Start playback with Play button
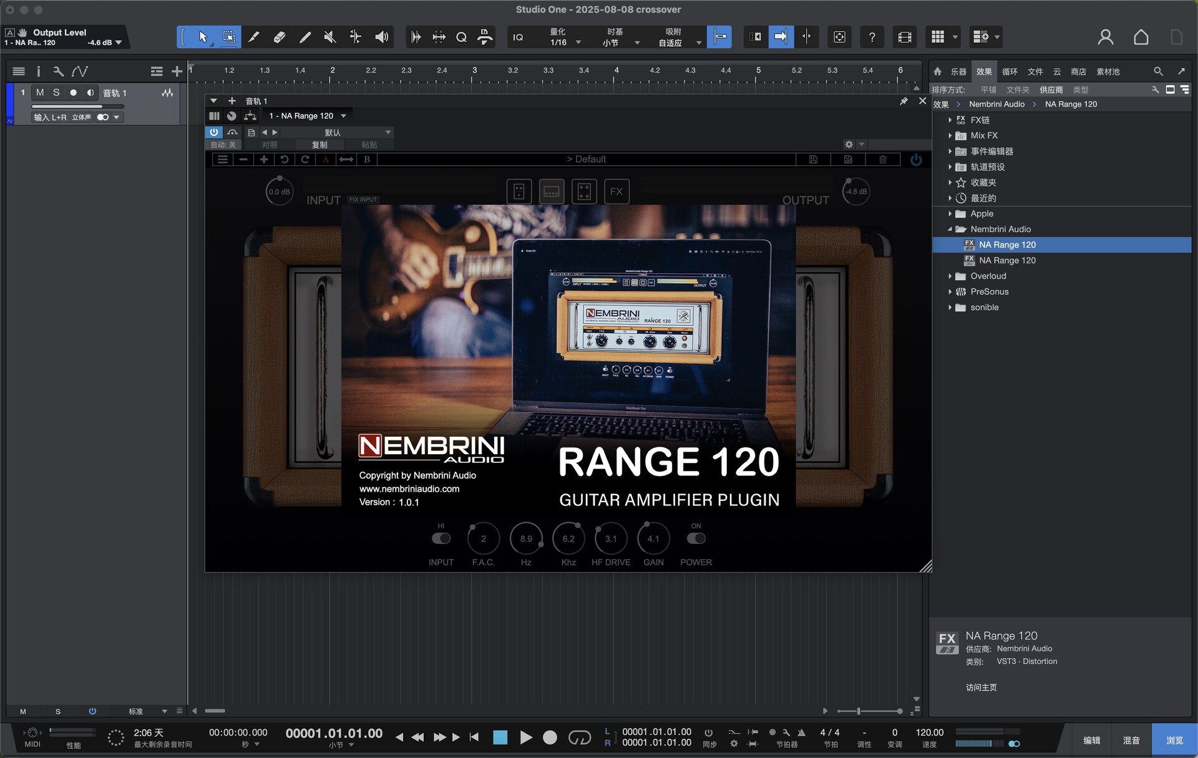 coord(526,738)
